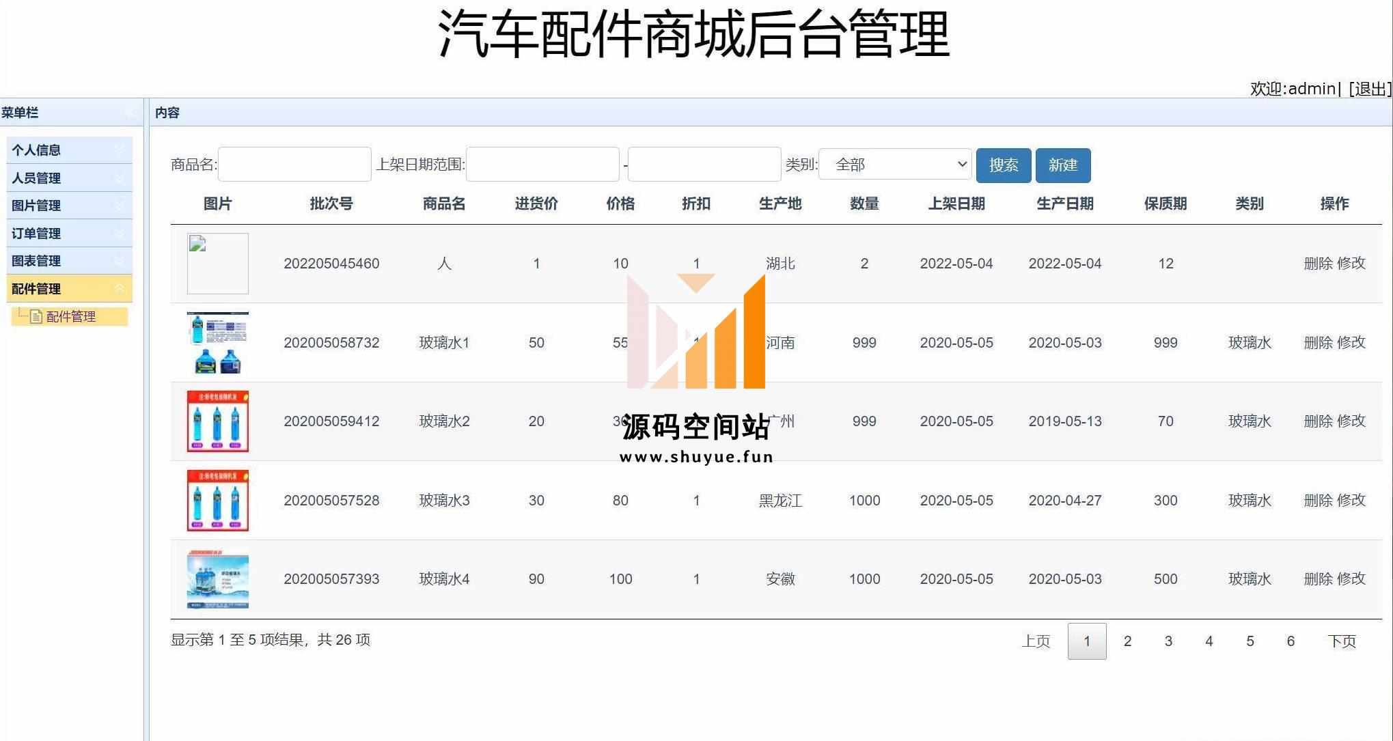Sort by the 保质期 column header
1393x741 pixels.
pos(1166,204)
